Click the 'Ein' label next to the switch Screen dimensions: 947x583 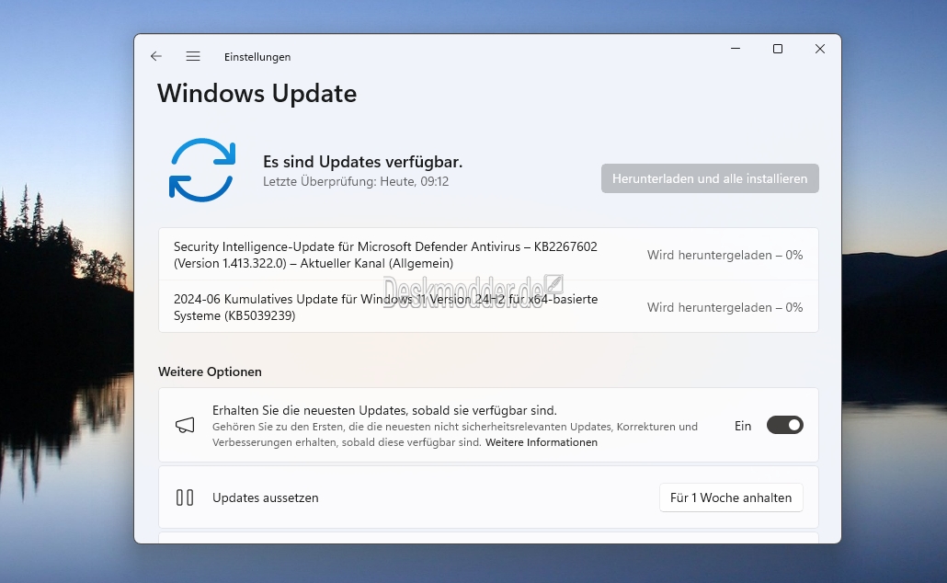[x=743, y=426]
